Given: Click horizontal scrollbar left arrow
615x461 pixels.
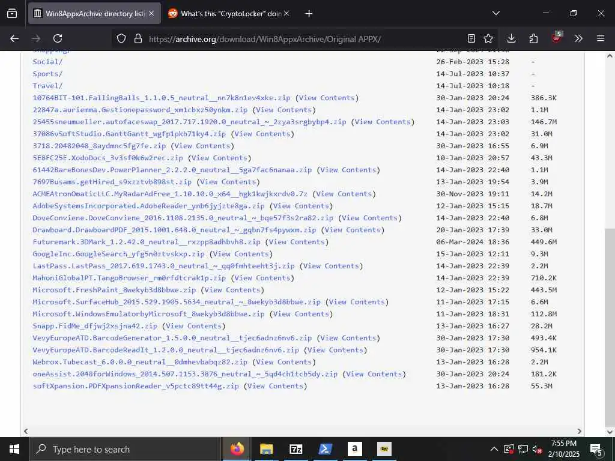Looking at the screenshot, I should [25, 431].
